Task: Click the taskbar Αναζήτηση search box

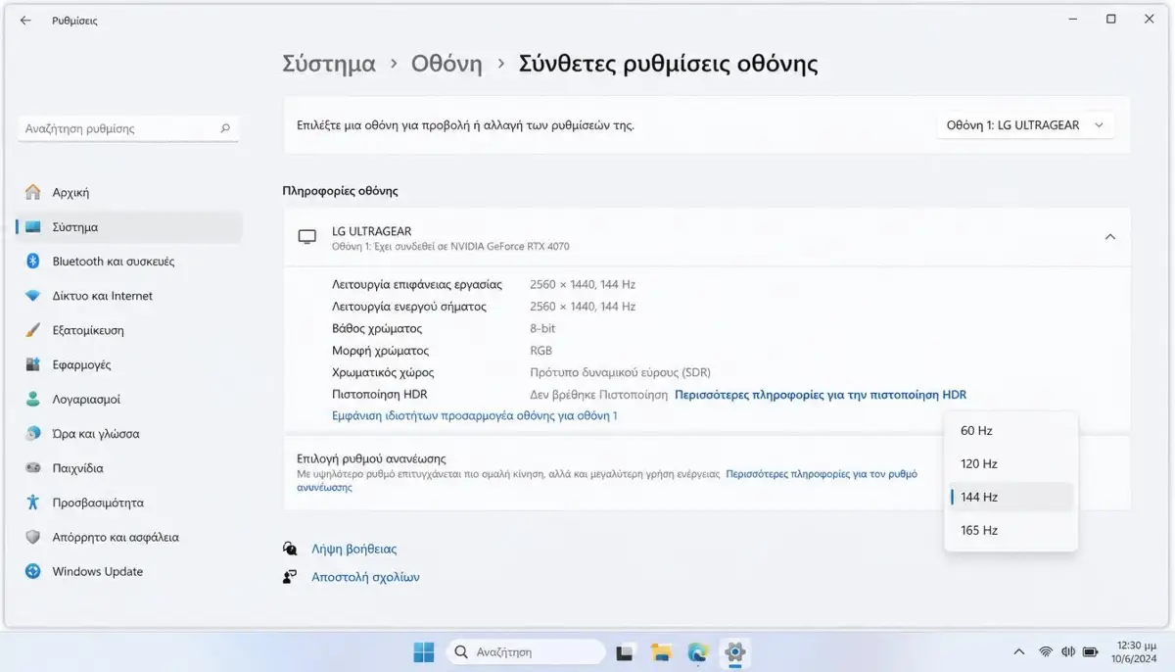Action: (x=527, y=651)
